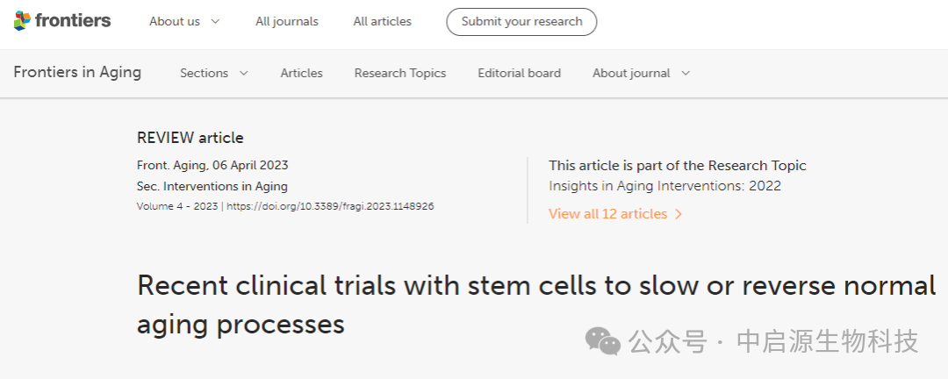Image resolution: width=948 pixels, height=379 pixels.
Task: Click the arrow beside View all 12 articles
Action: coord(679,214)
